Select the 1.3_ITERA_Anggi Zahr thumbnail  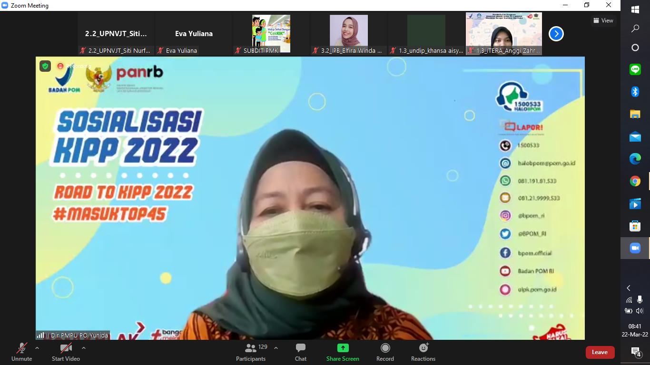[504, 34]
